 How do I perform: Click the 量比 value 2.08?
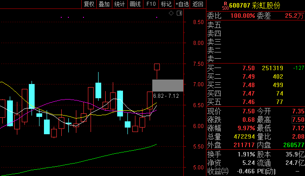coord(298,137)
